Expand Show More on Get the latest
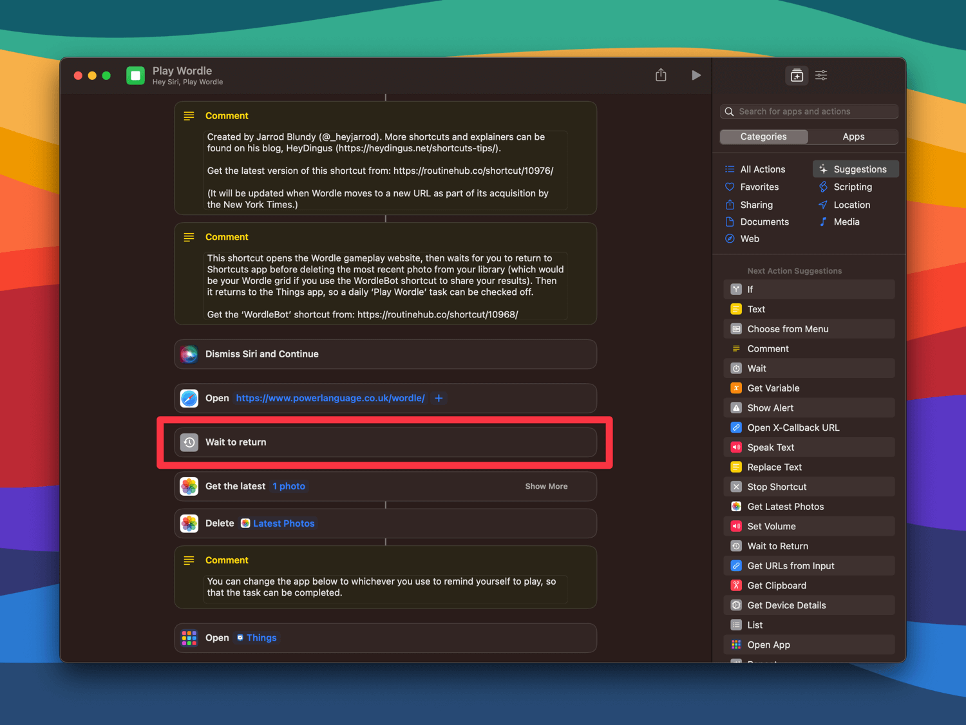966x725 pixels. (546, 486)
